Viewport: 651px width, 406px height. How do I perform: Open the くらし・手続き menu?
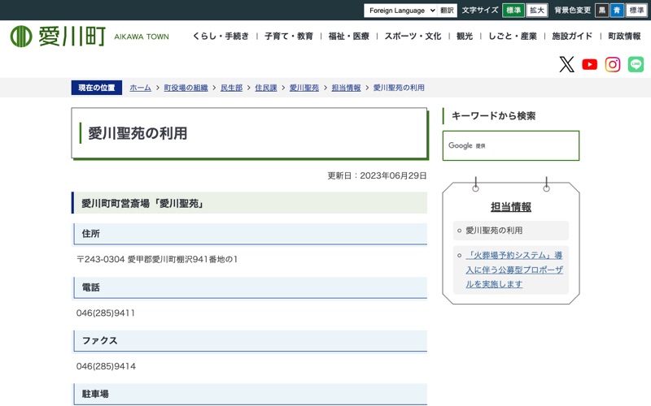pyautogui.click(x=221, y=36)
